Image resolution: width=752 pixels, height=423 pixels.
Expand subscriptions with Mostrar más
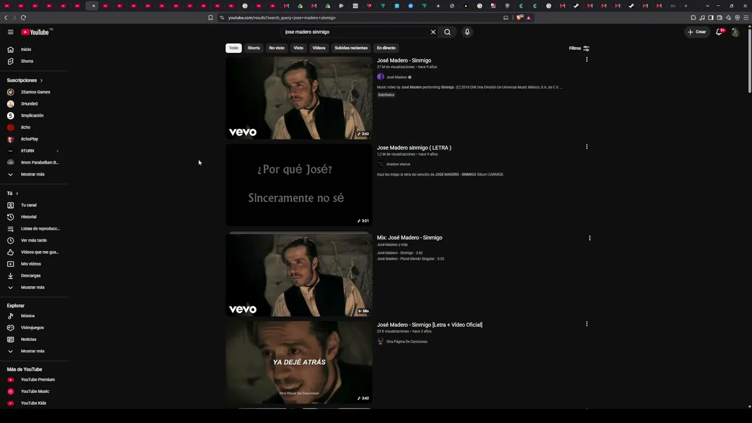tap(33, 174)
